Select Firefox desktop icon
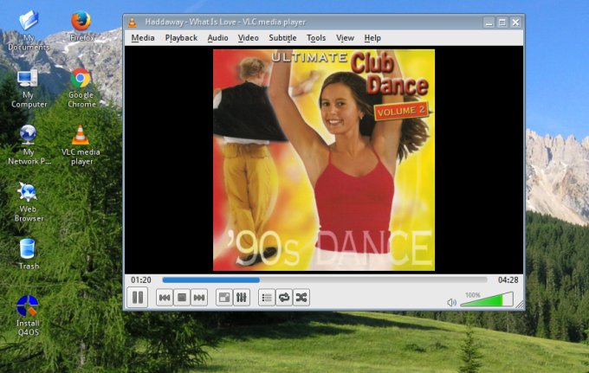This screenshot has width=589, height=373. (x=81, y=26)
